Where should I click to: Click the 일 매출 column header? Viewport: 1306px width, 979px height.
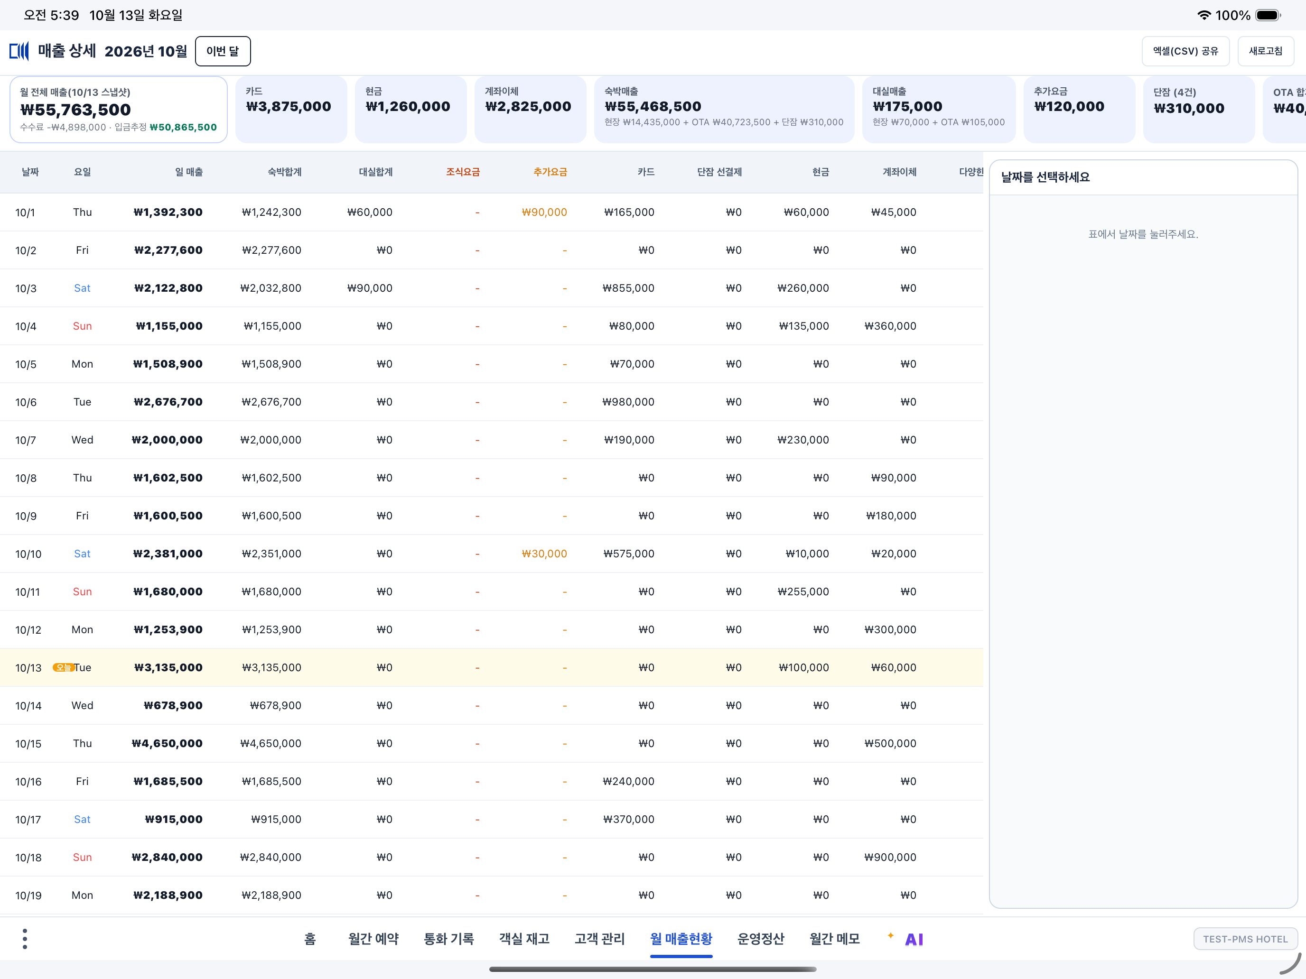(x=189, y=172)
